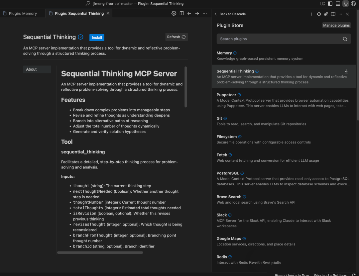
Task: Open the Slack plugin entry
Action: [284, 221]
